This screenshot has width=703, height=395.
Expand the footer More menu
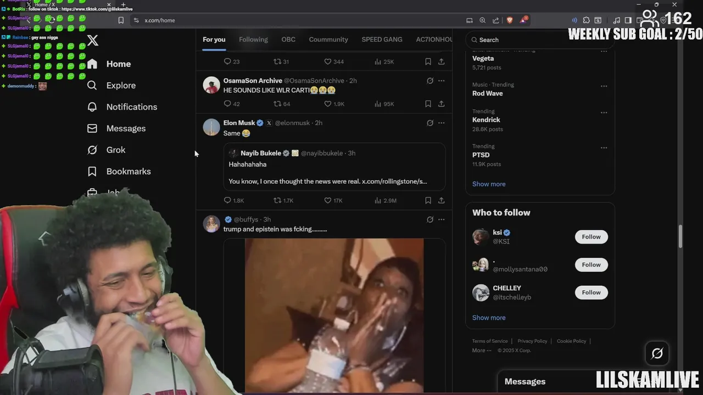[x=482, y=351]
